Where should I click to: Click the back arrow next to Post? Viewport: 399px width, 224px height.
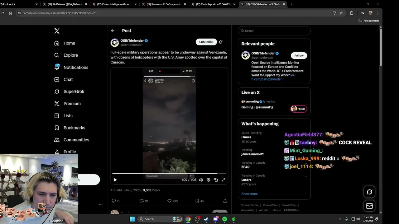(113, 31)
